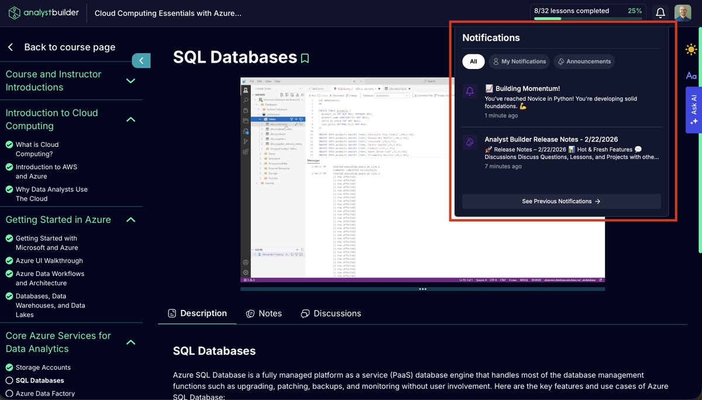This screenshot has width=702, height=400.
Task: Click person icon in My Notifications filter
Action: coord(495,61)
